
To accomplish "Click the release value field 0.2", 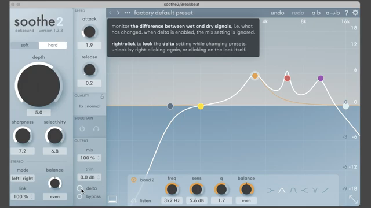I will click(x=89, y=83).
